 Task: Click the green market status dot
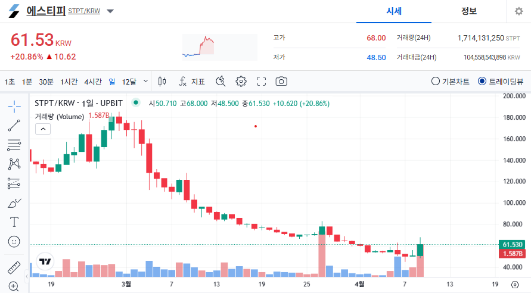point(136,102)
